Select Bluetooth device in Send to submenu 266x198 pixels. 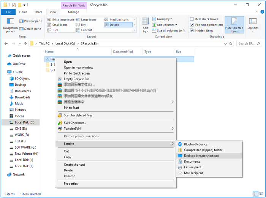click(x=195, y=144)
